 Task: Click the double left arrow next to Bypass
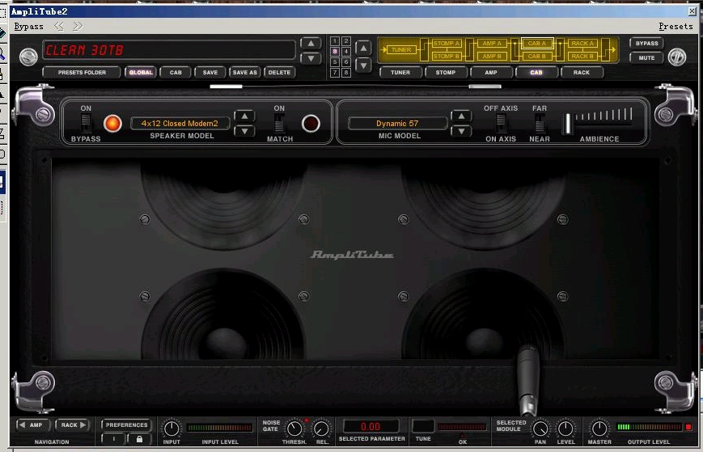tap(59, 27)
